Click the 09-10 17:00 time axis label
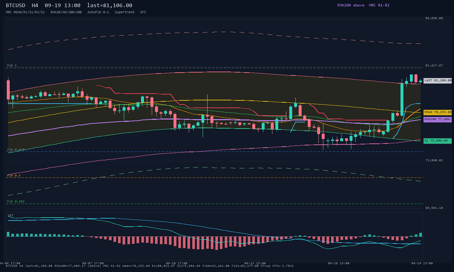 [x=177, y=263]
